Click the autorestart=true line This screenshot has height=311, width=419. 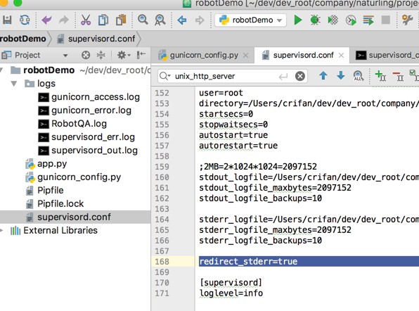pos(238,146)
